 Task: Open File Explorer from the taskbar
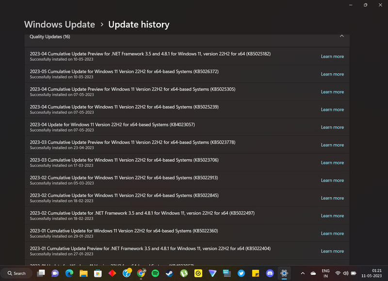pyautogui.click(x=83, y=273)
